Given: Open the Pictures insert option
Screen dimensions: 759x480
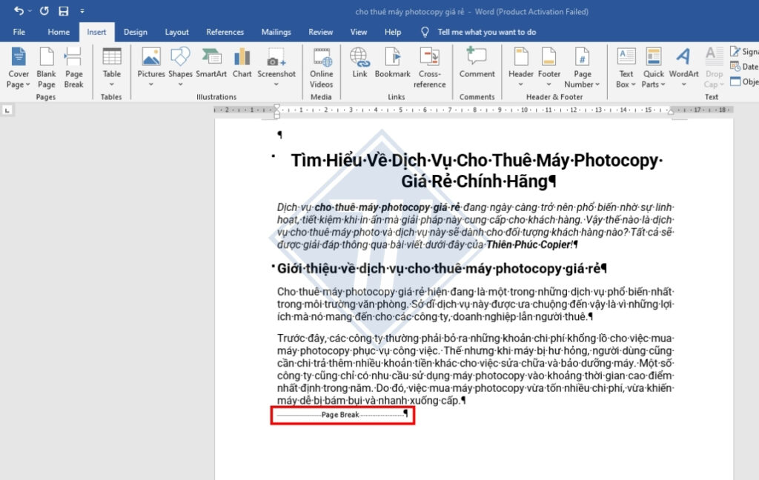Looking at the screenshot, I should pos(151,67).
